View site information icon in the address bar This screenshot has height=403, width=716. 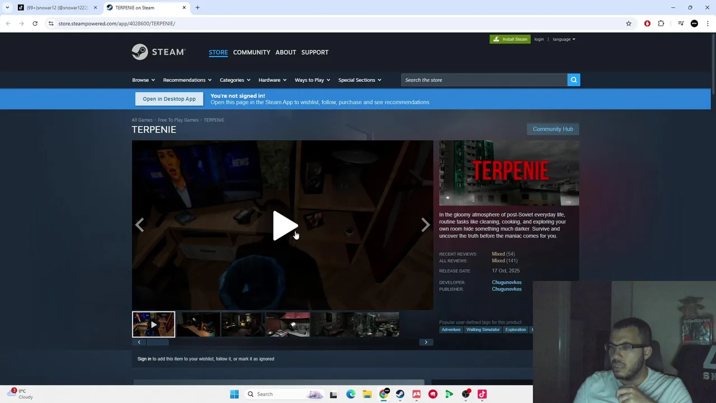(51, 24)
